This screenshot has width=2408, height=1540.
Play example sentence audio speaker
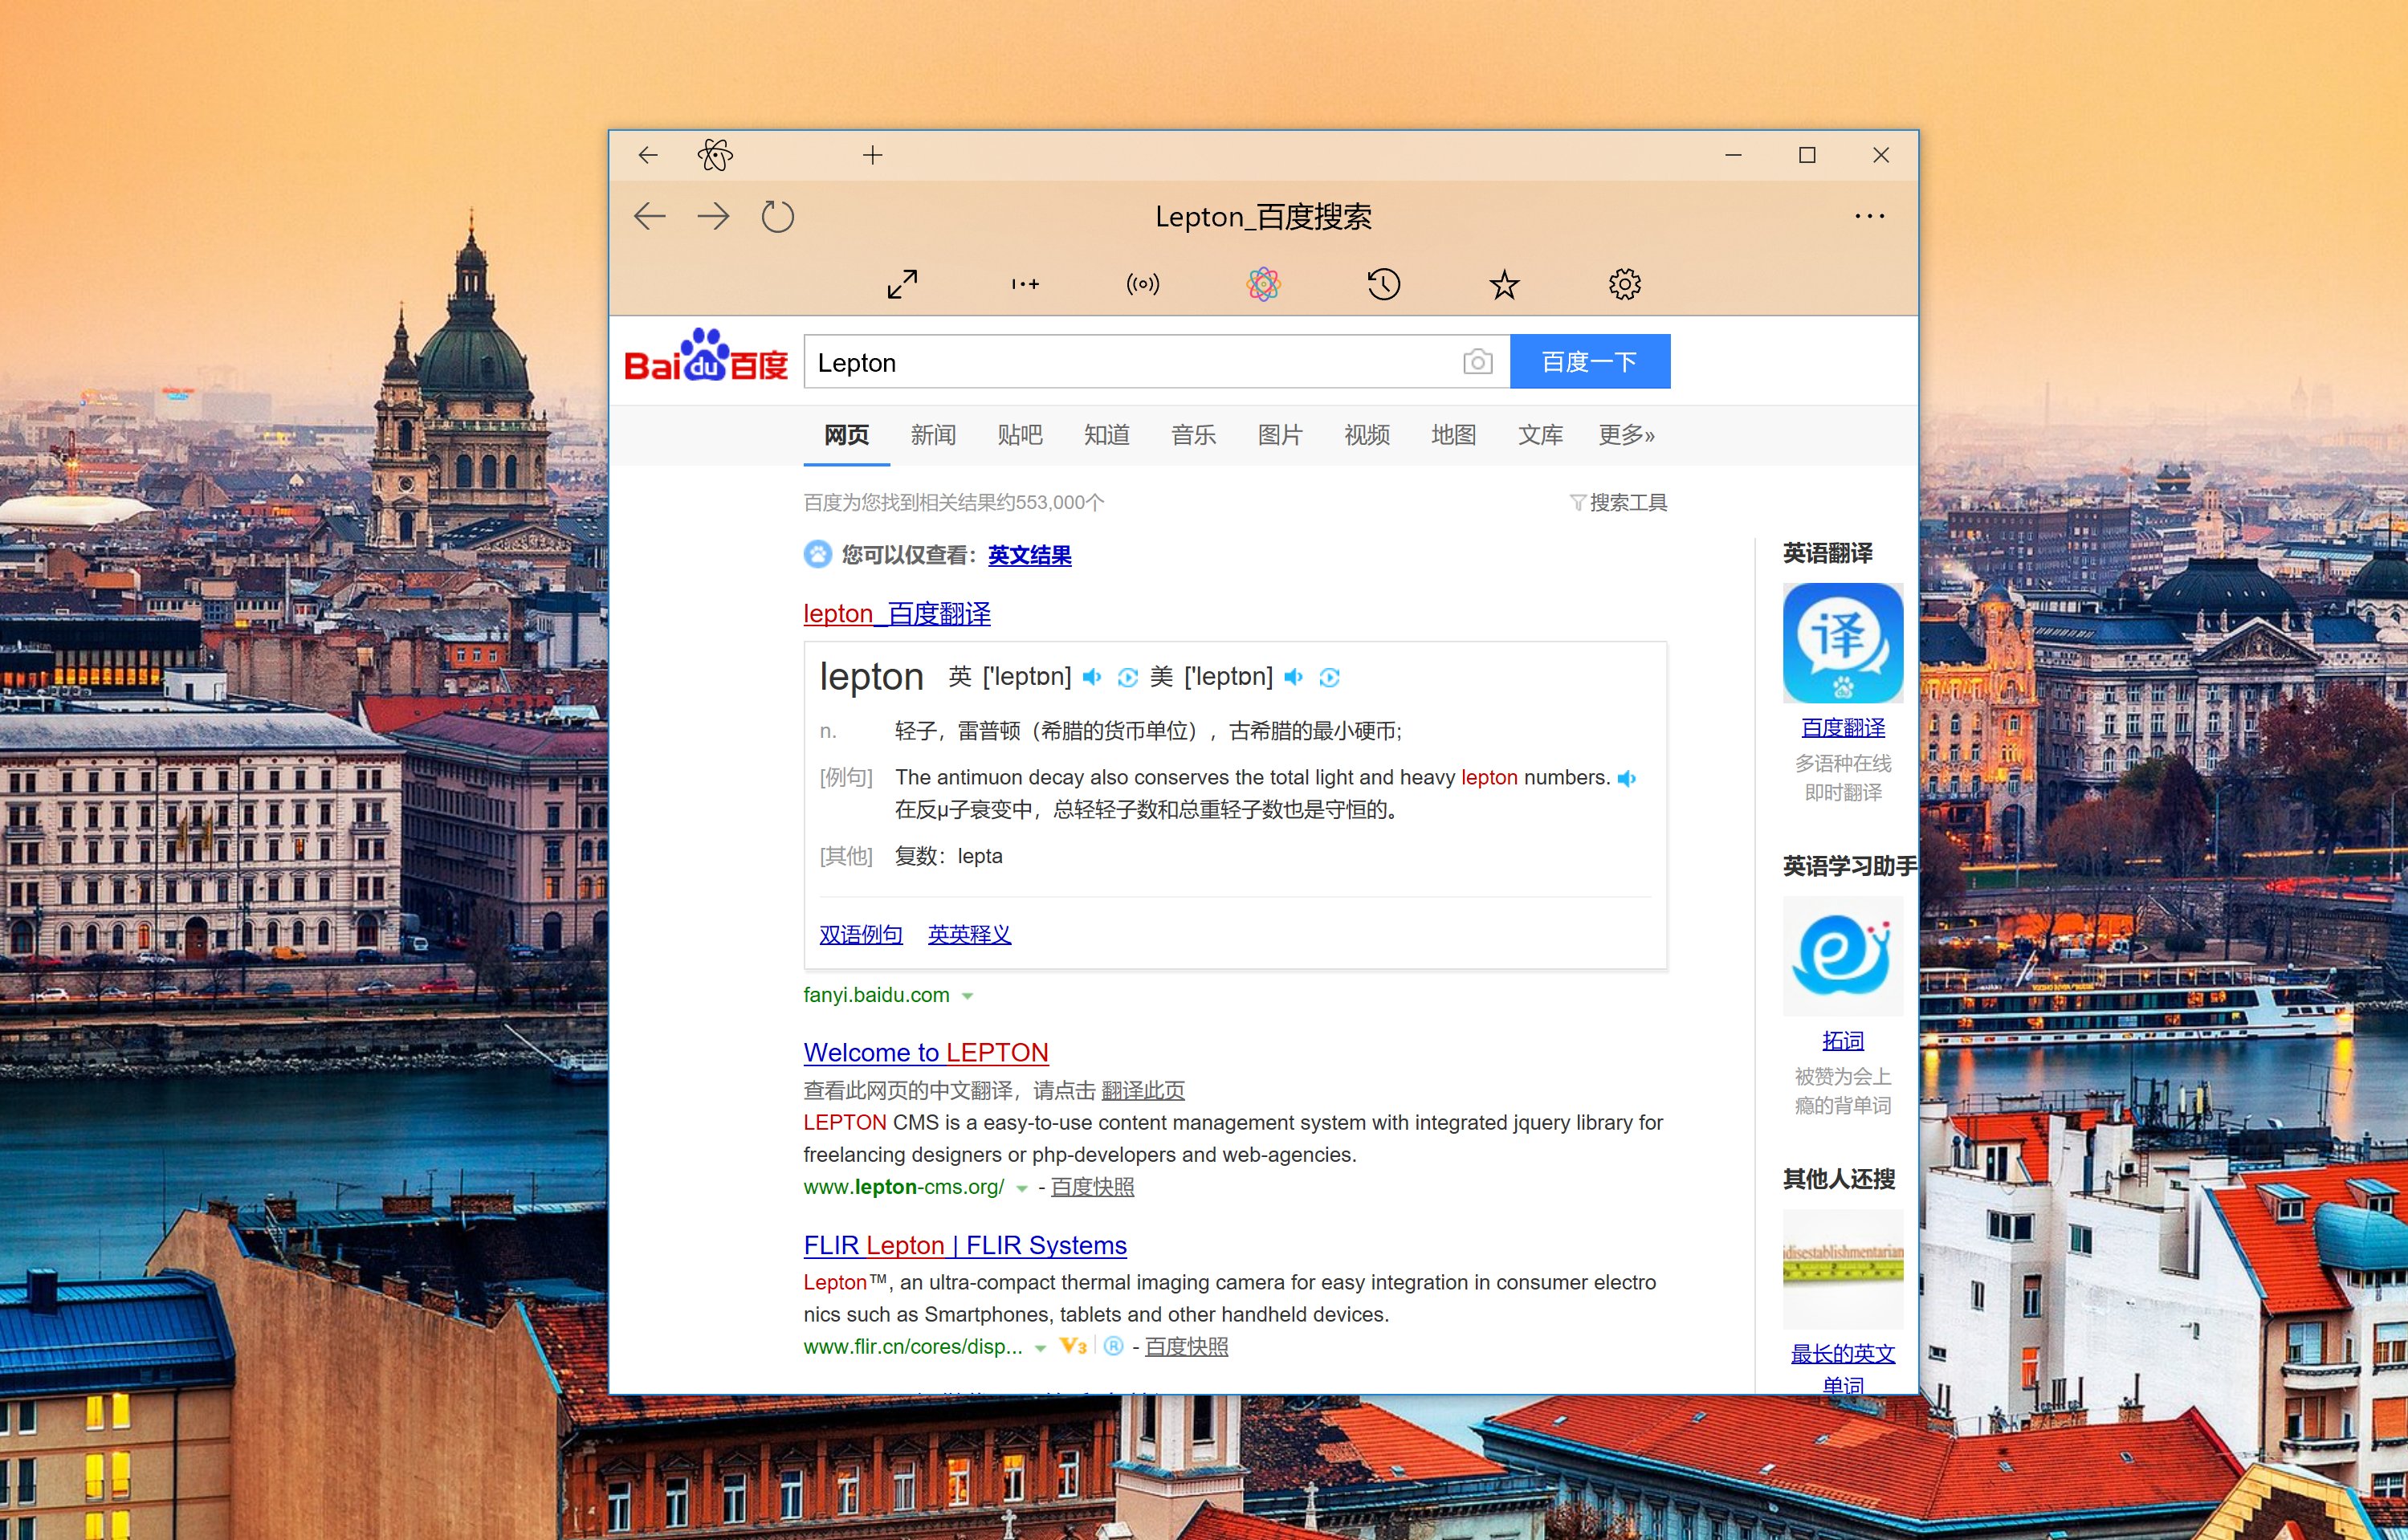pos(1627,779)
